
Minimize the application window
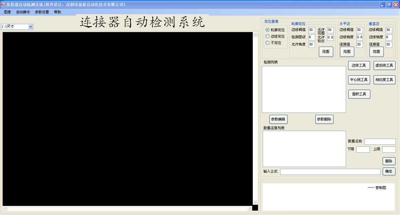pyautogui.click(x=382, y=5)
